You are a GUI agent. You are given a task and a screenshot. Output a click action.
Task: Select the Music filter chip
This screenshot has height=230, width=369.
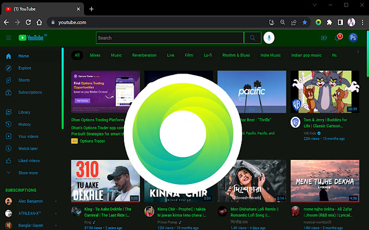[x=116, y=55]
